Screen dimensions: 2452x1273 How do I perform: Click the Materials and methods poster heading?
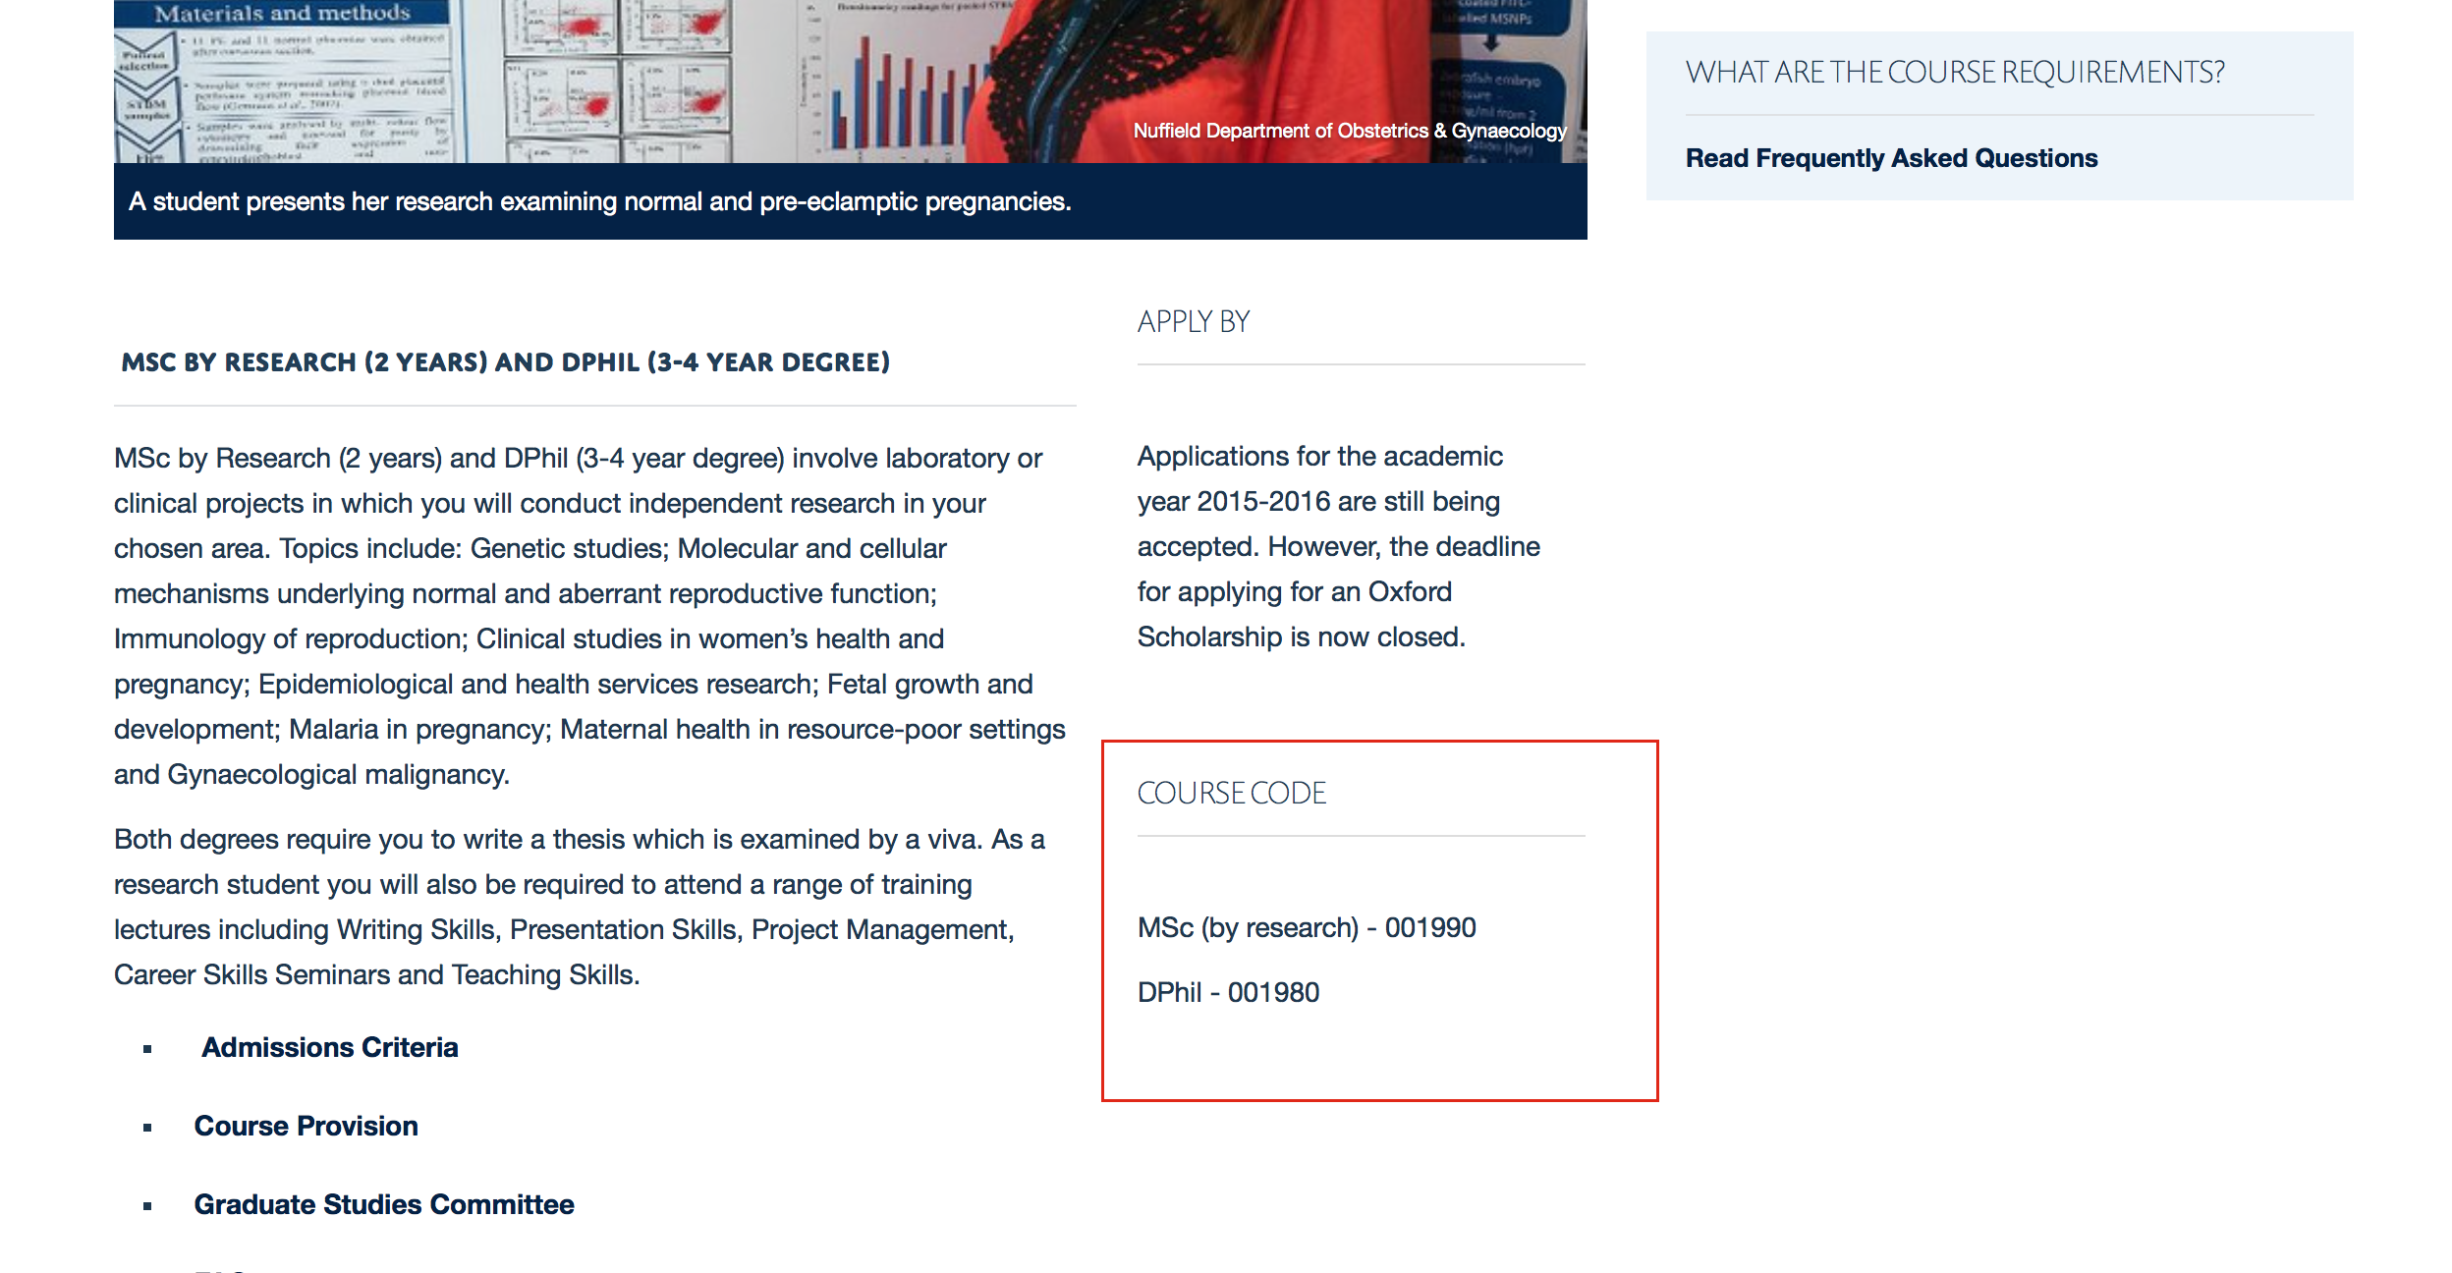283,14
